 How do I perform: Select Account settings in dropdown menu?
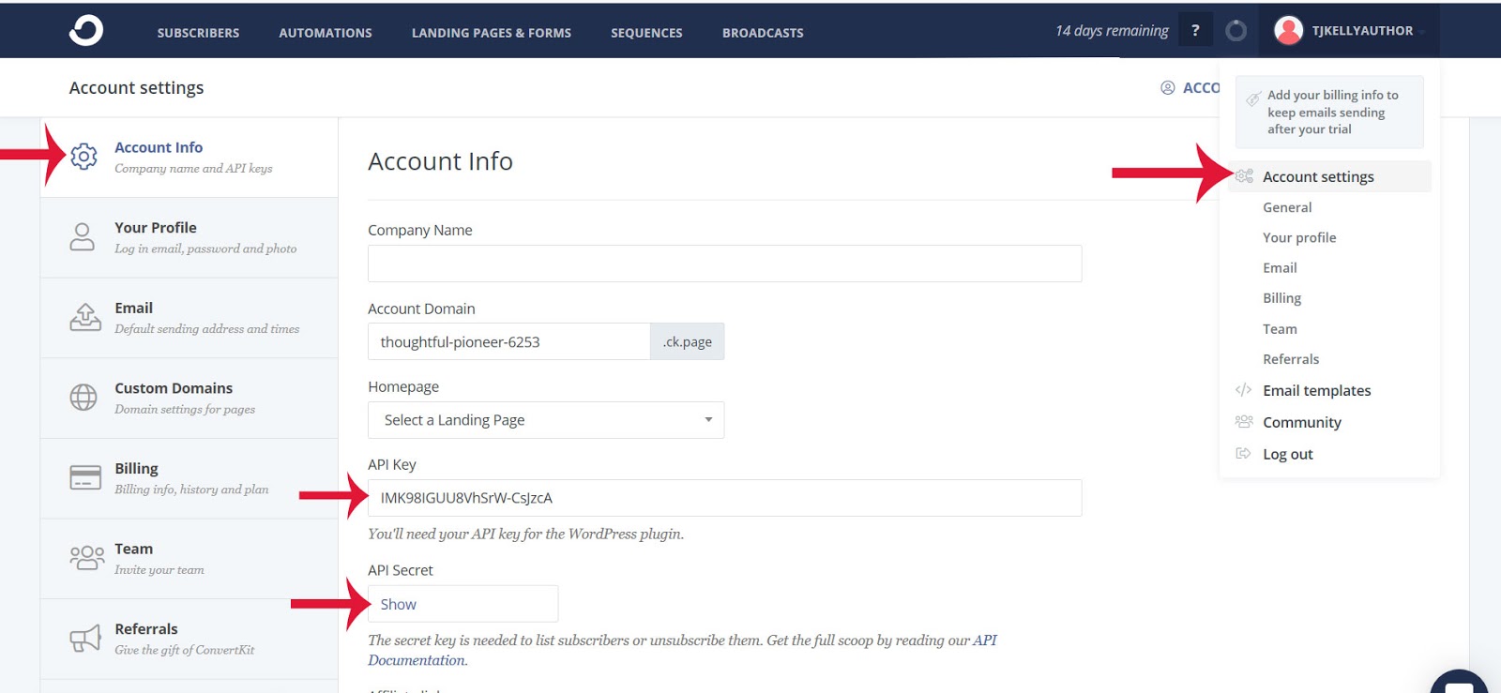coord(1329,176)
